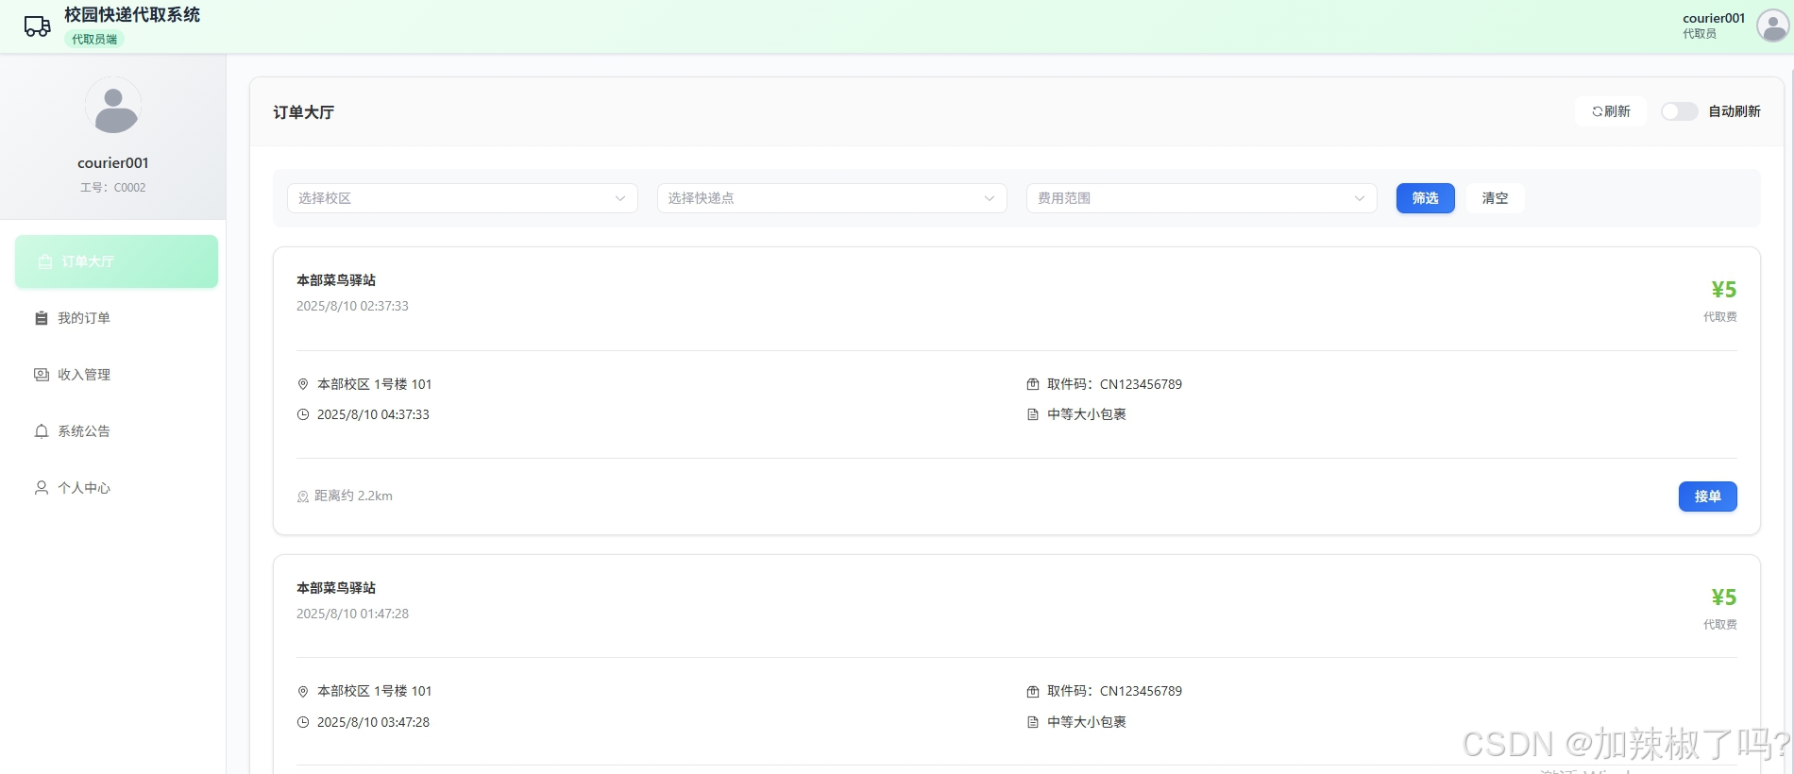1794x774 pixels.
Task: Click the bell icon beside 系统公告
Action: [42, 431]
